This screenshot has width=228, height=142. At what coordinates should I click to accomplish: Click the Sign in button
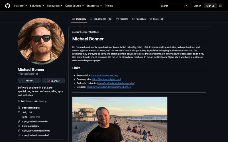coord(197,6)
